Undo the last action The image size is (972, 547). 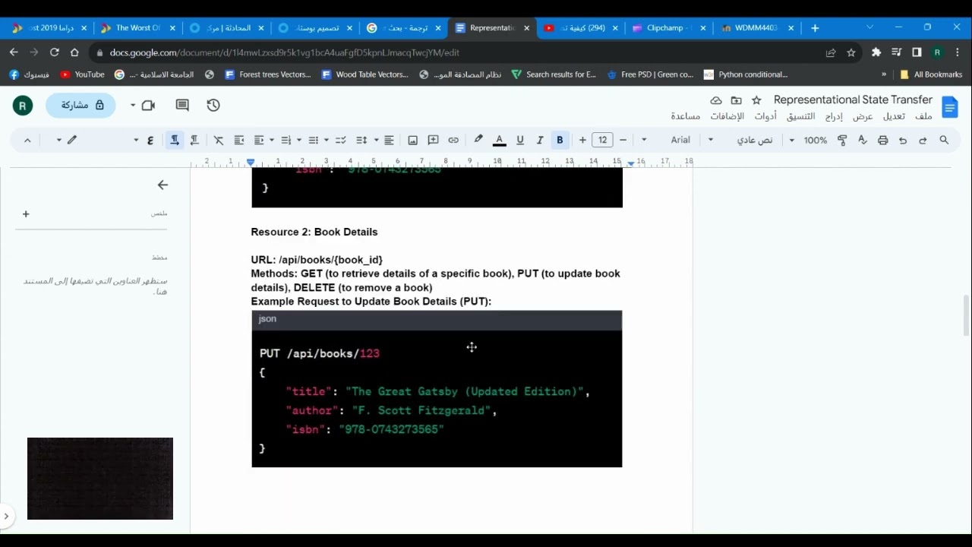click(903, 140)
